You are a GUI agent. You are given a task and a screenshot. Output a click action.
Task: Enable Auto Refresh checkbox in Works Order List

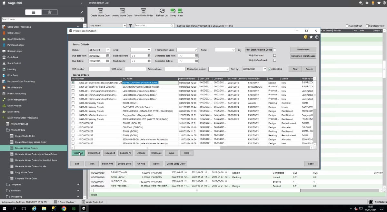(x=347, y=26)
